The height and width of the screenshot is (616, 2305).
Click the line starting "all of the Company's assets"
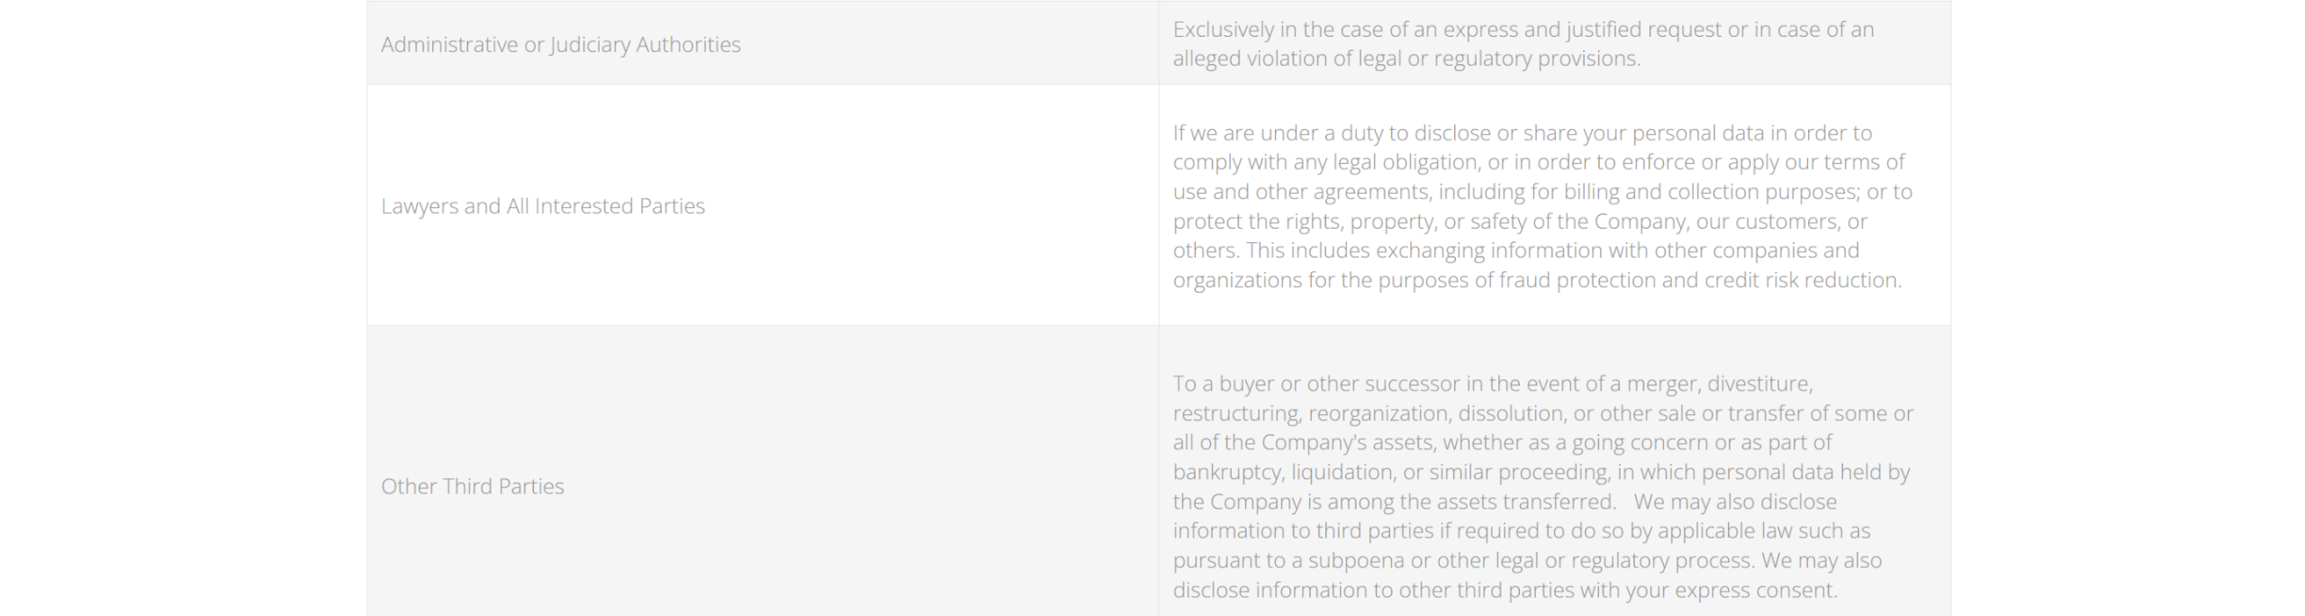pyautogui.click(x=1502, y=442)
